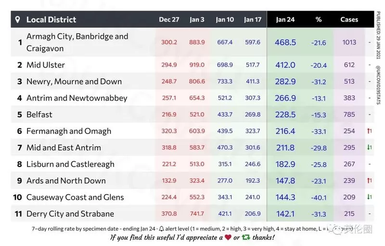Image resolution: width=385 pixels, height=246 pixels.
Task: Select the Belfast district row name
Action: point(39,115)
